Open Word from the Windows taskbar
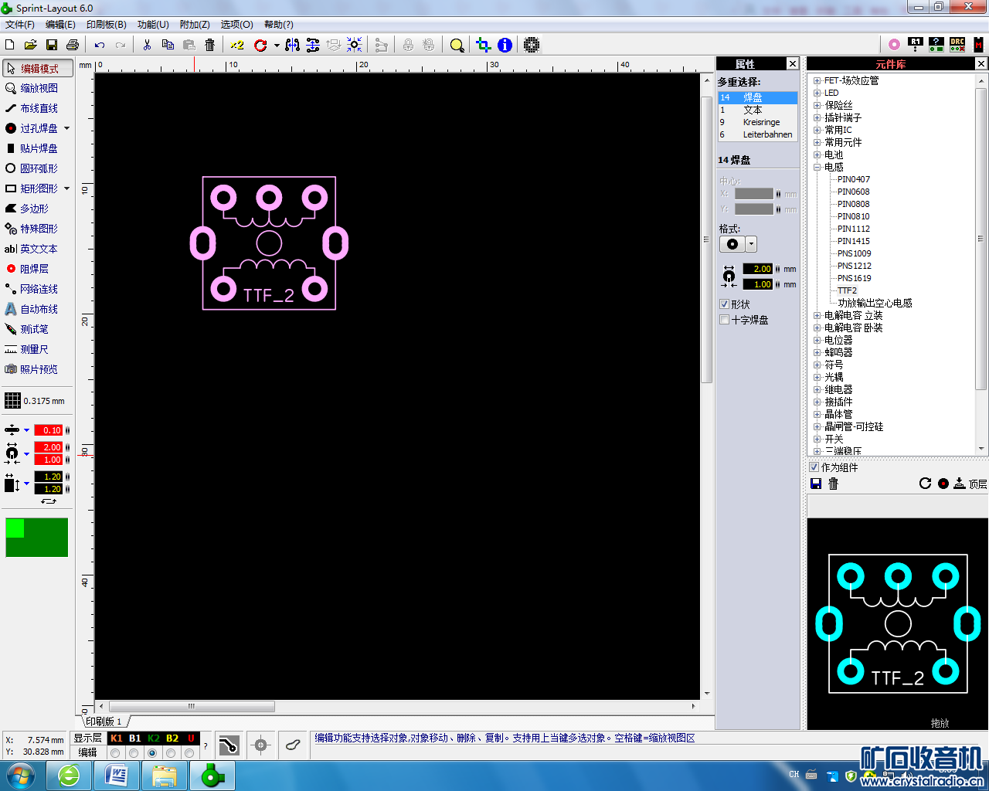Screen dimensions: 989x791 click(117, 775)
